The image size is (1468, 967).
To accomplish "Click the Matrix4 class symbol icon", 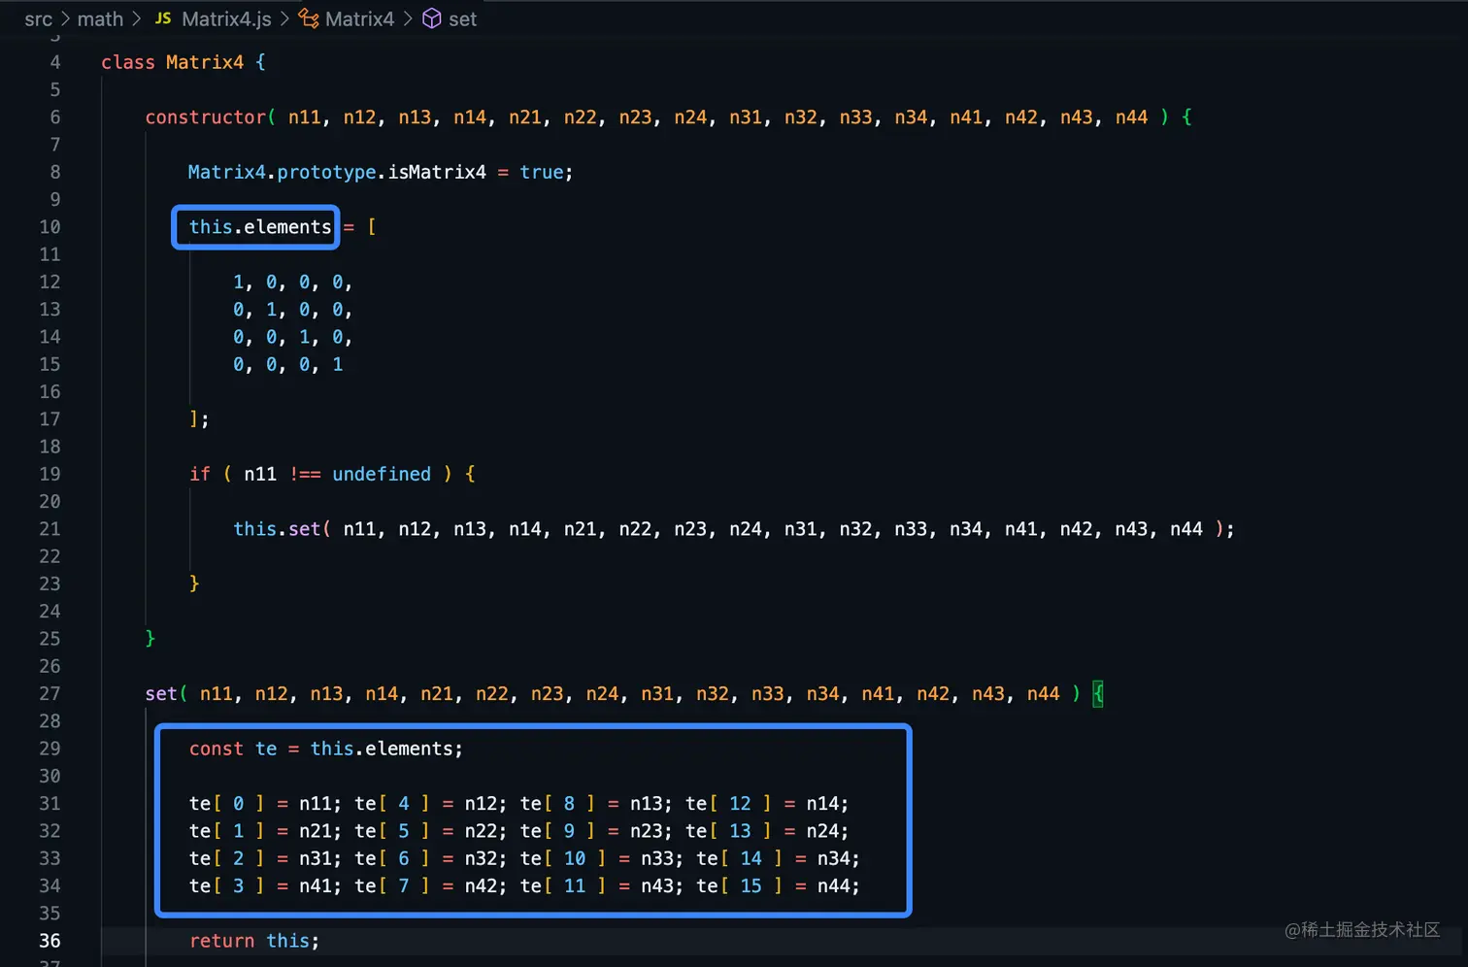I will pos(309,18).
